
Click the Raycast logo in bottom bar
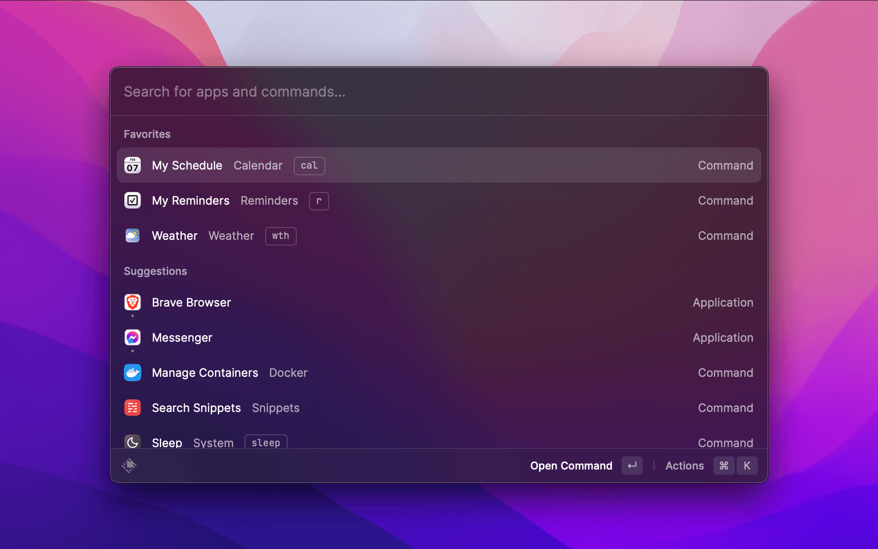click(x=129, y=466)
